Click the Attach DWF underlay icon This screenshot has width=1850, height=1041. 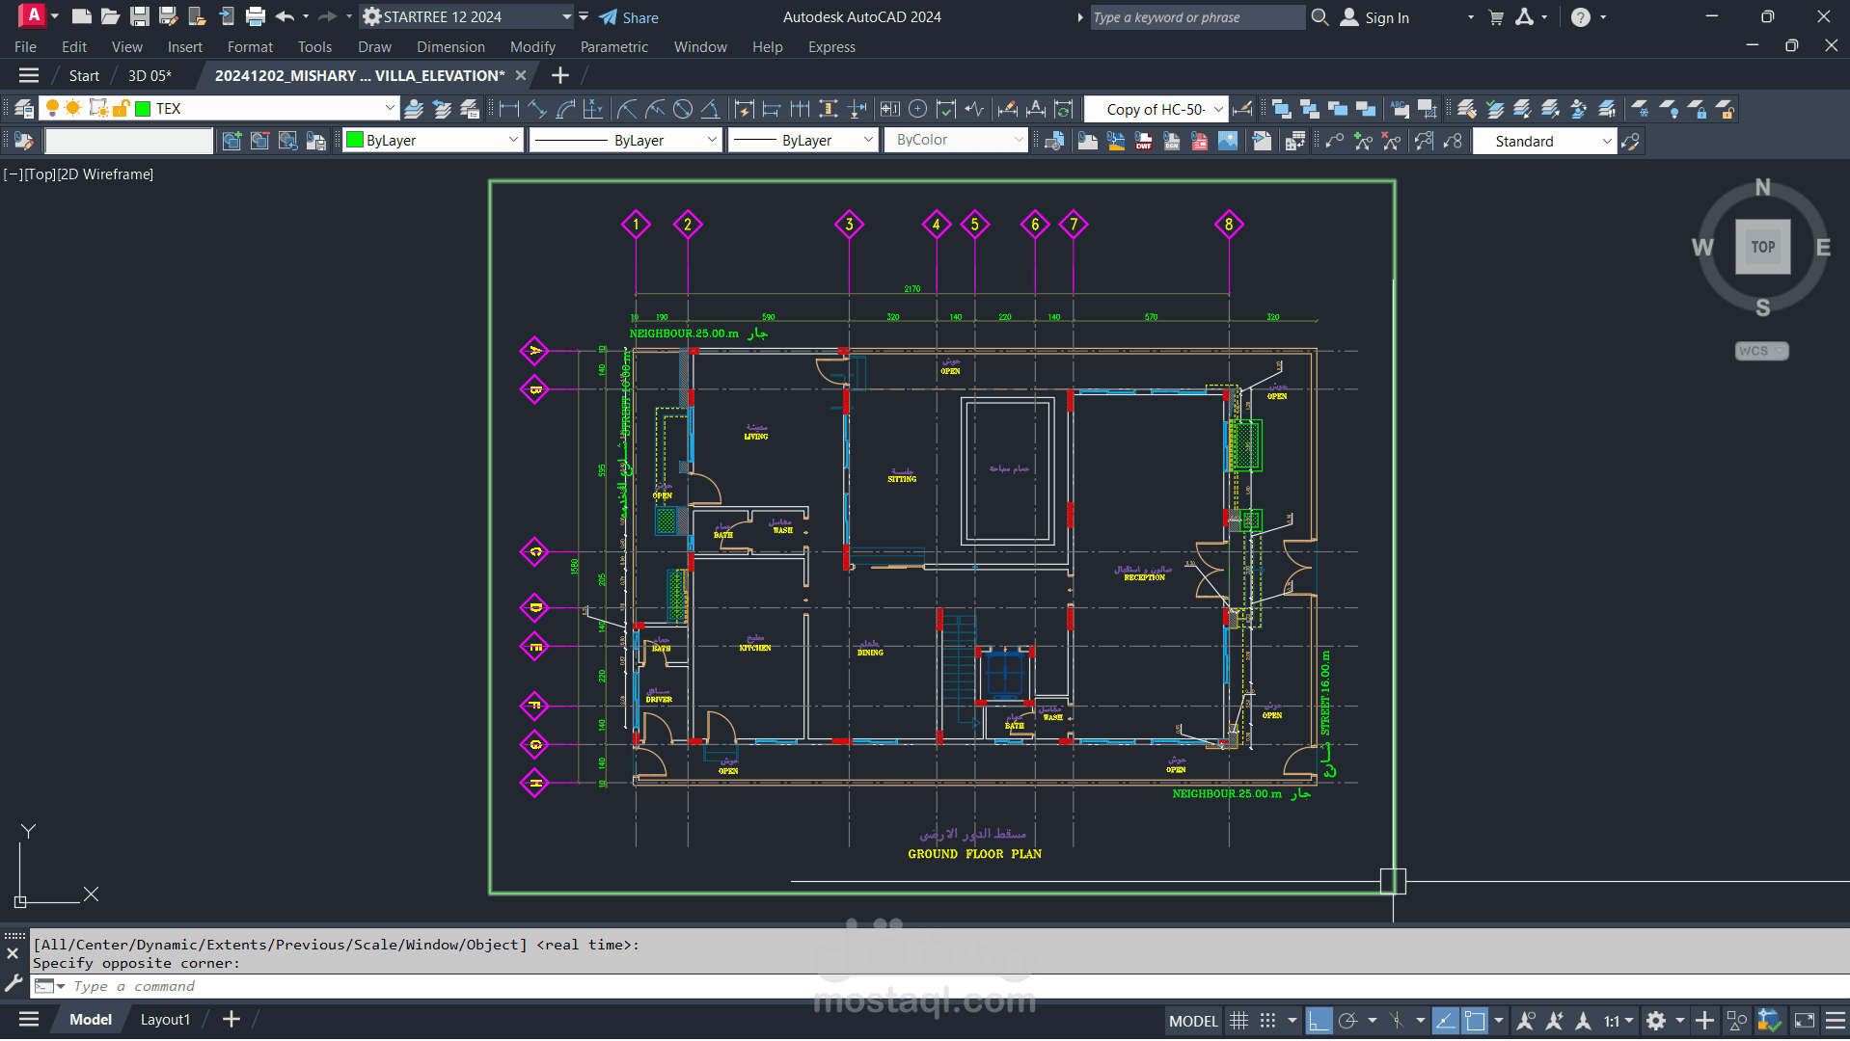tap(1143, 142)
